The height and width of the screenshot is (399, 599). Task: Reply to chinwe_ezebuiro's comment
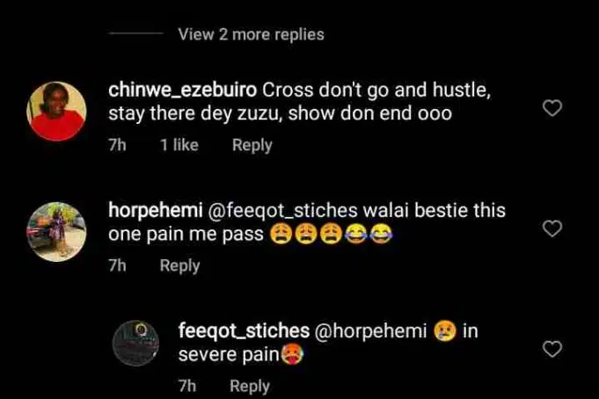pos(252,145)
